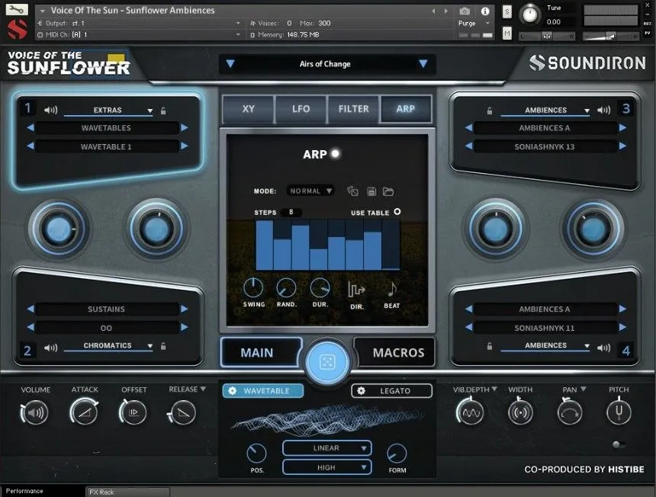
Task: Select next articulation after OO
Action: click(x=185, y=327)
